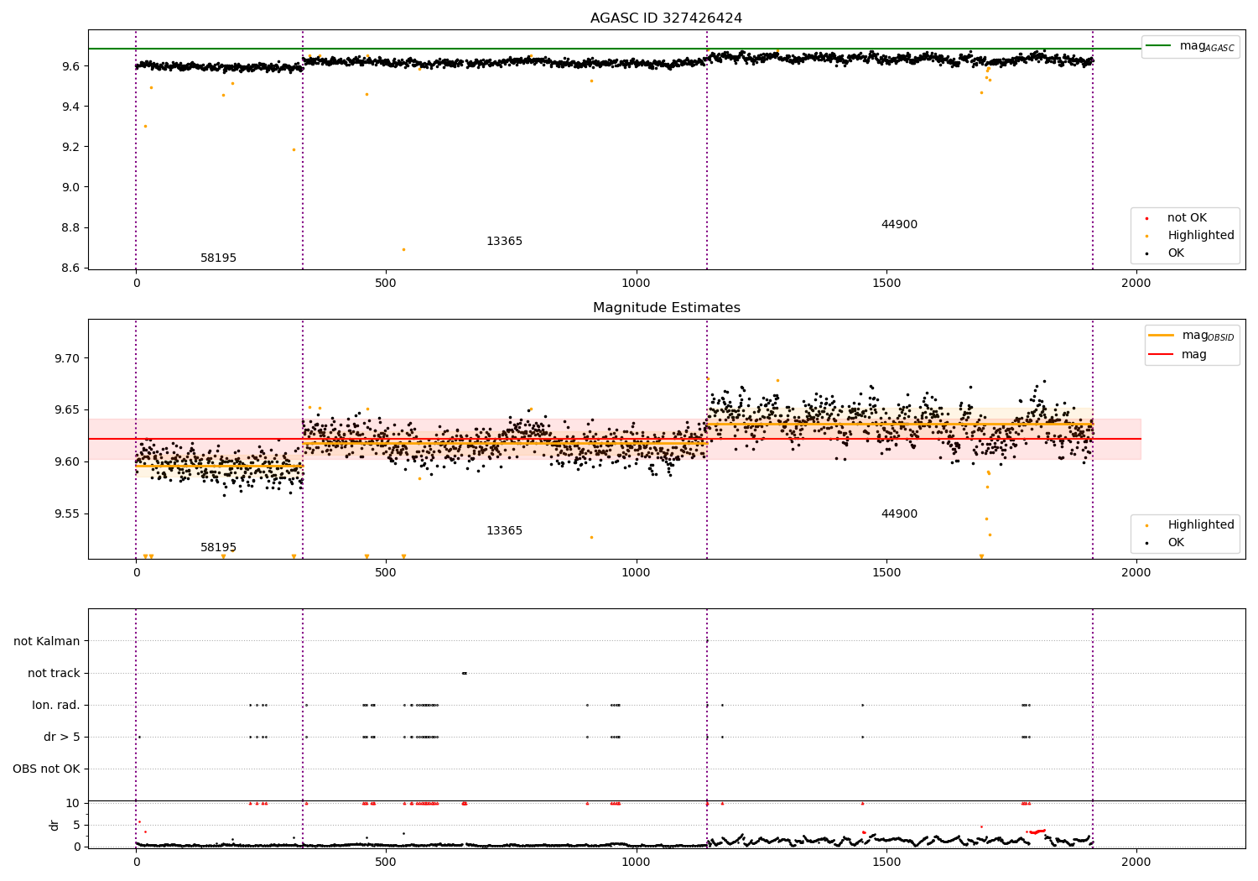This screenshot has width=1258, height=881.
Task: Click the 1500 x-tick under the bottom plot
Action: pos(886,862)
